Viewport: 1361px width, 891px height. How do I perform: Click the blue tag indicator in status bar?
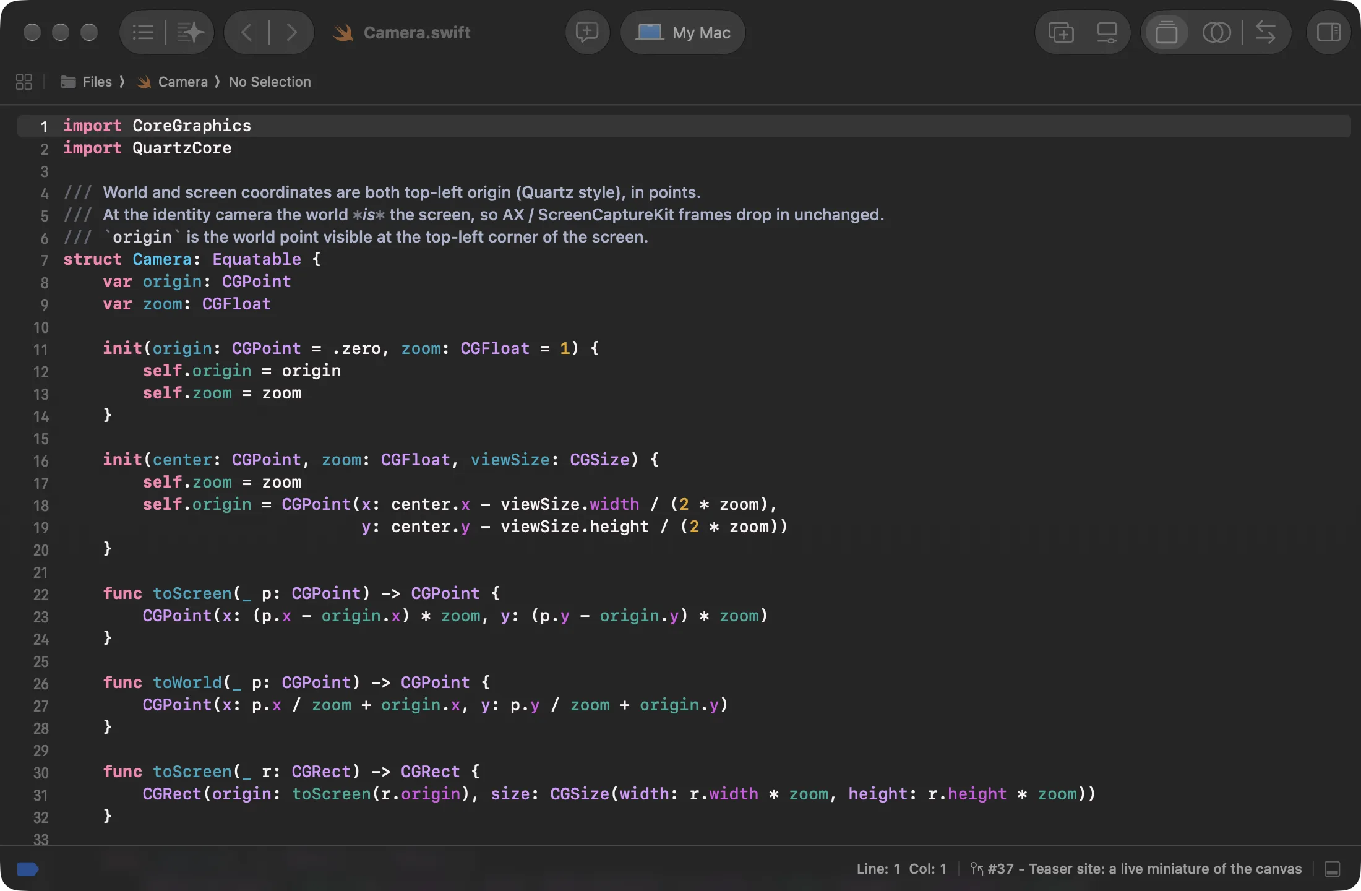coord(28,869)
